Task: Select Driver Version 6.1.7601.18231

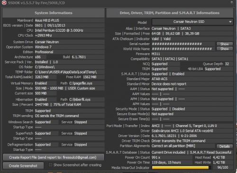Action: (x=164, y=136)
